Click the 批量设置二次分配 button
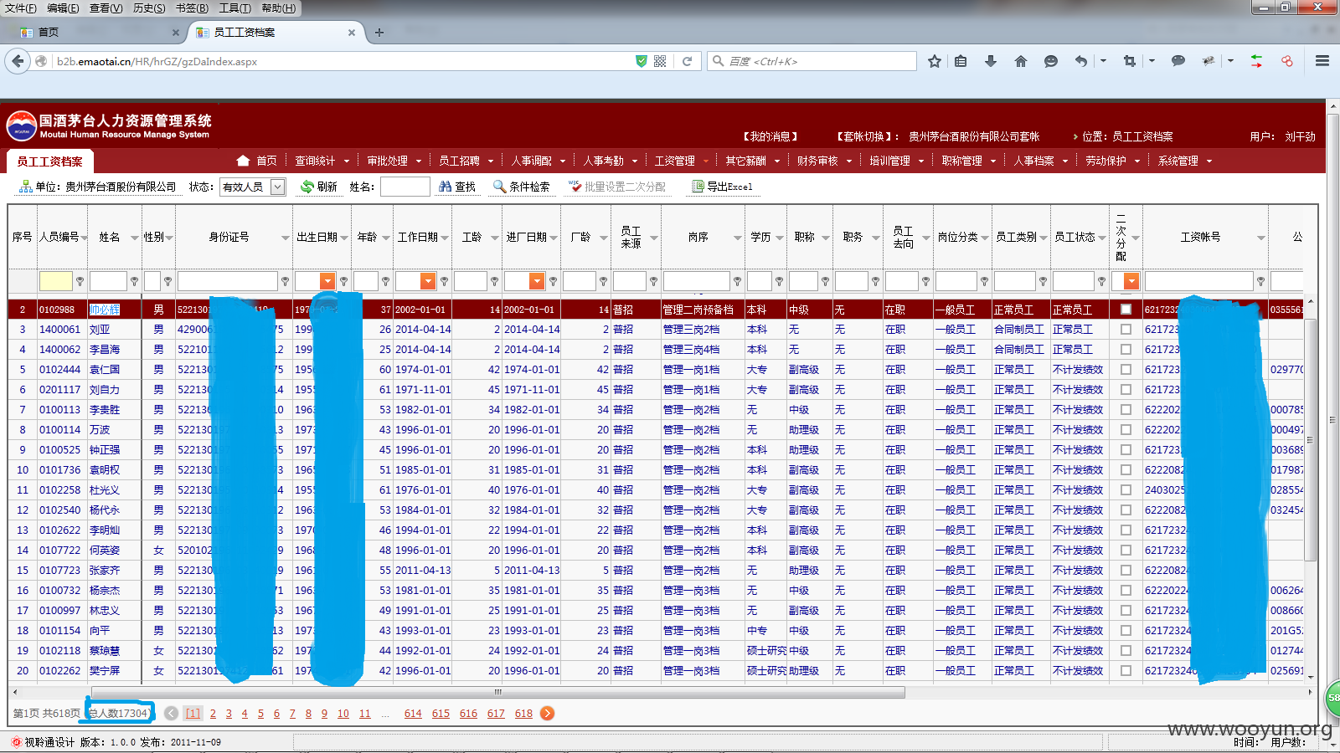This screenshot has height=753, width=1340. coord(617,187)
